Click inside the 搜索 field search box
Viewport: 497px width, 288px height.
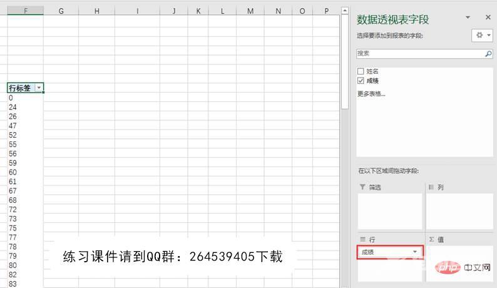click(419, 54)
